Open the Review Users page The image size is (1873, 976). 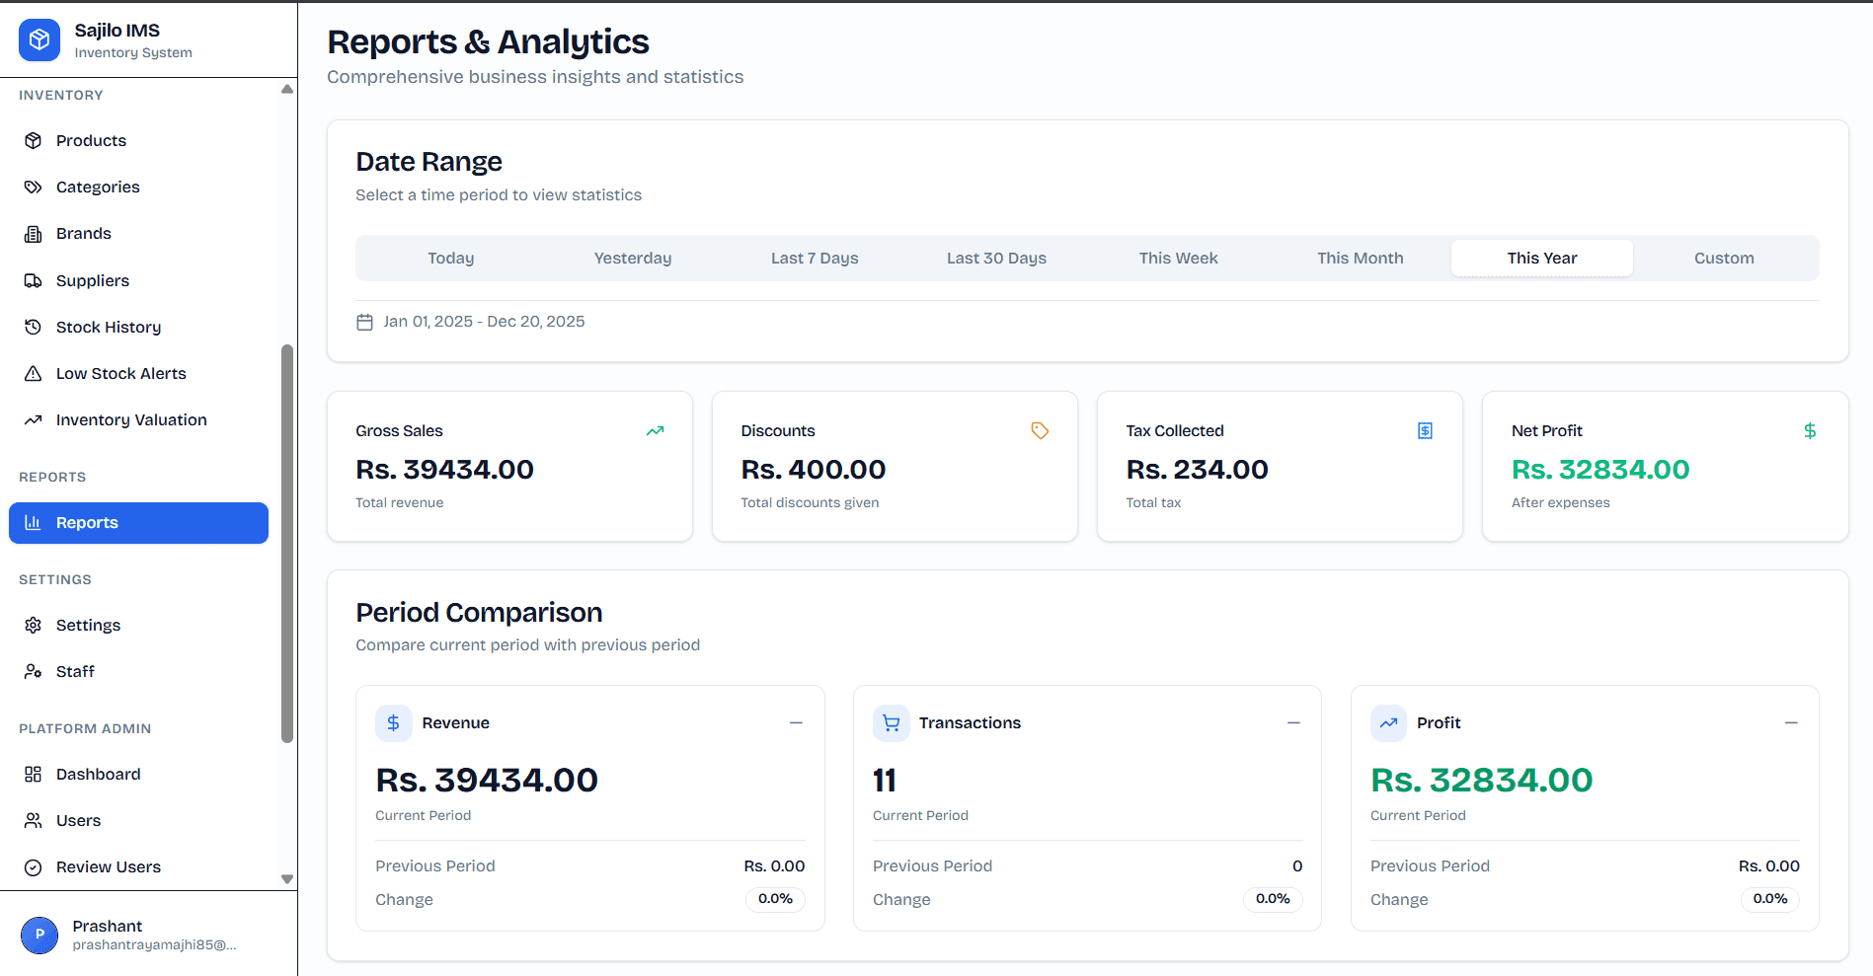click(x=109, y=866)
